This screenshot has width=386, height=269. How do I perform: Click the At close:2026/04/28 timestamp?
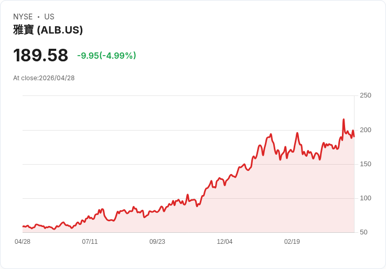[x=44, y=78]
